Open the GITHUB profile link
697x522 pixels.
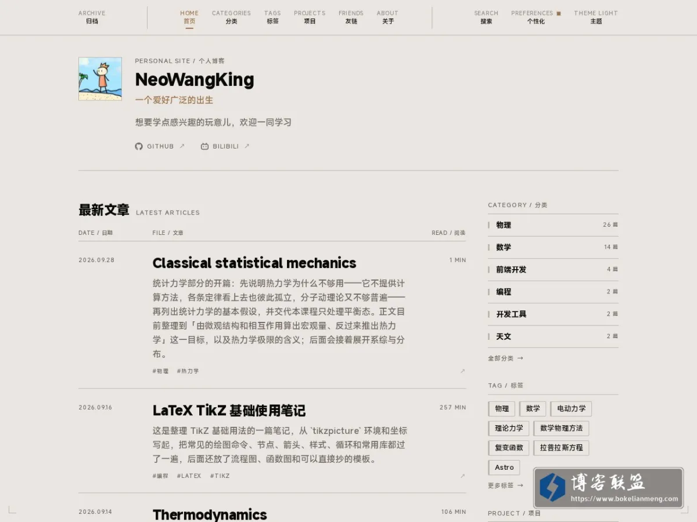tap(160, 146)
